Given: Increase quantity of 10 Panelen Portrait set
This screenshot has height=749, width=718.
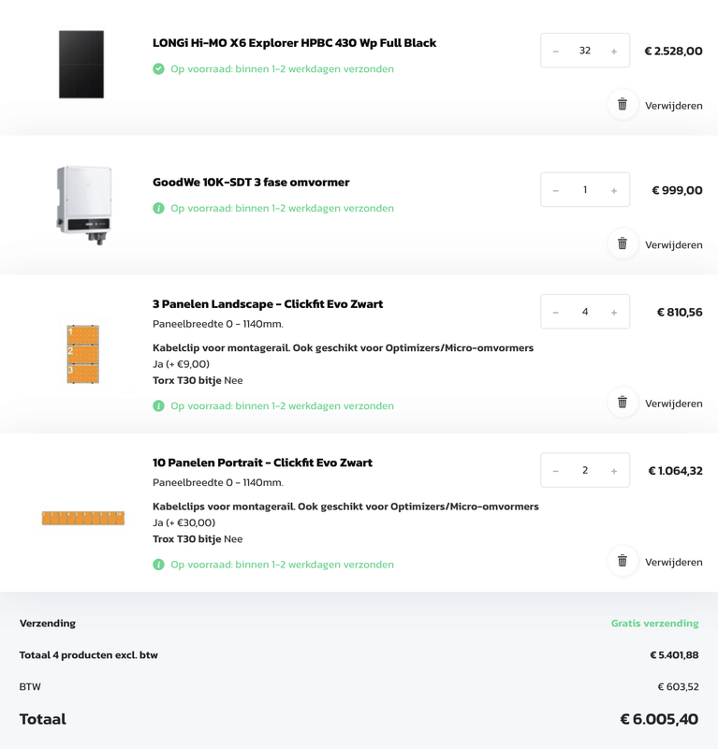Looking at the screenshot, I should [614, 471].
